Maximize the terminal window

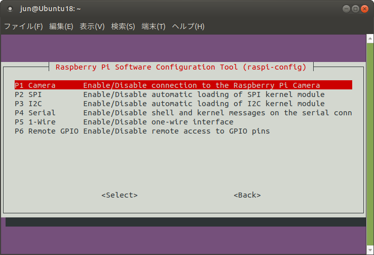pos(355,9)
